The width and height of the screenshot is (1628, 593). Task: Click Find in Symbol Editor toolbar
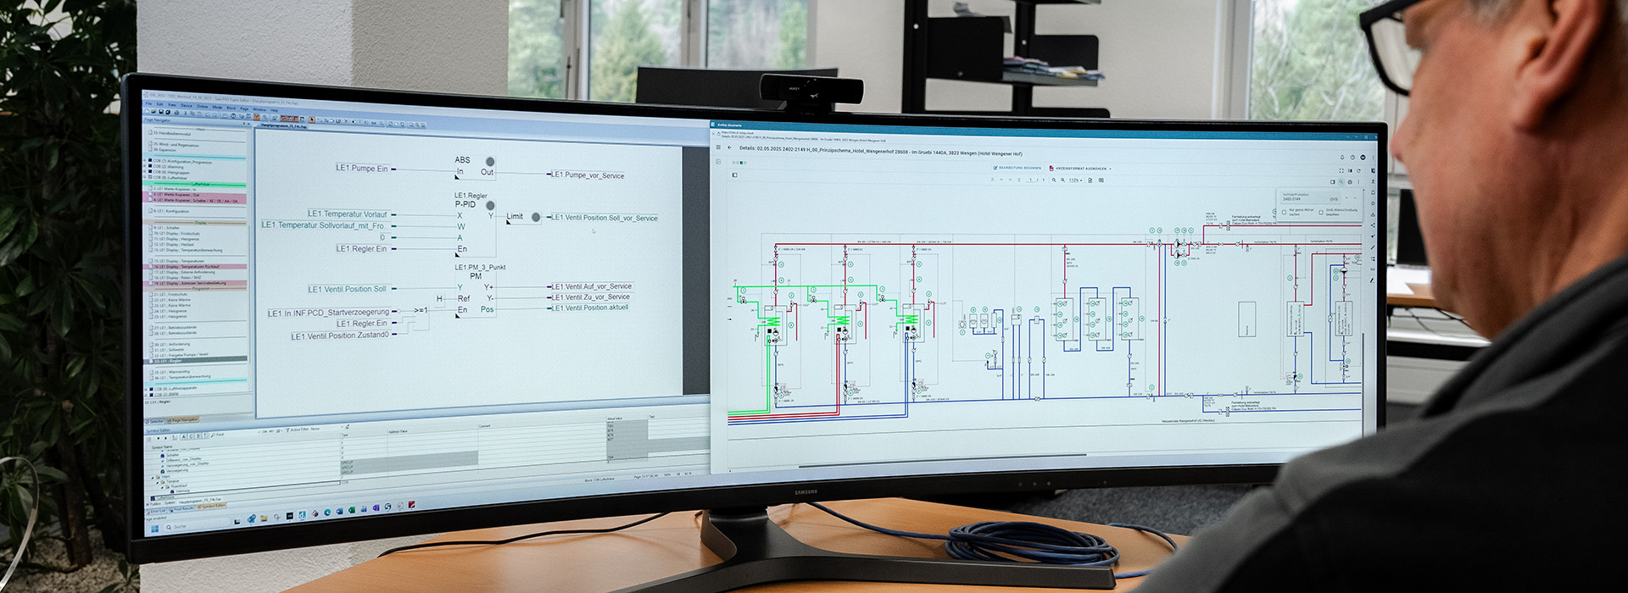(217, 435)
